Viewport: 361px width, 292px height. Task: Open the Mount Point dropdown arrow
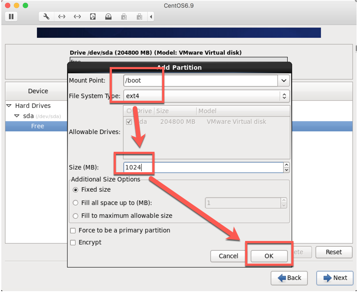pyautogui.click(x=284, y=81)
